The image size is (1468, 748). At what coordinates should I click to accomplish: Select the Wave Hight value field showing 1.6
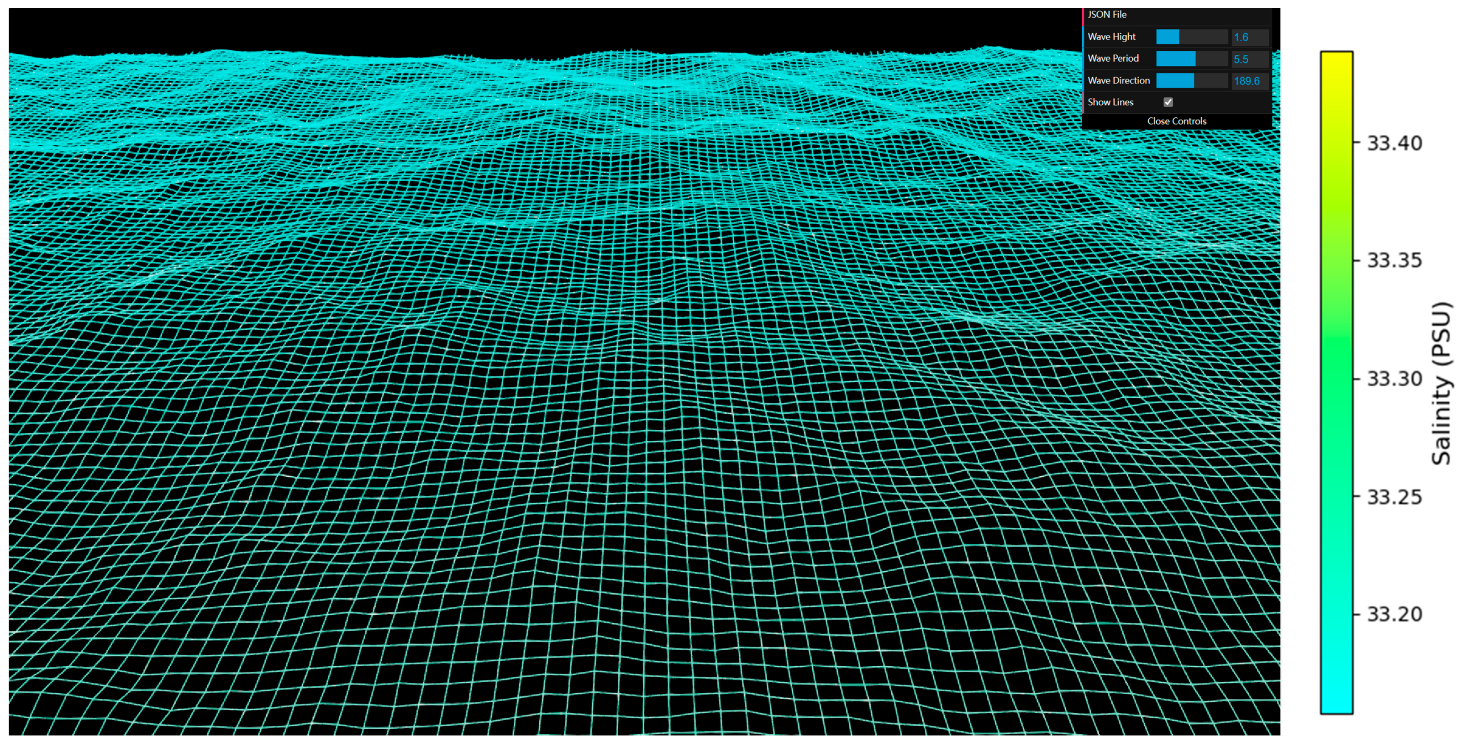[x=1249, y=37]
